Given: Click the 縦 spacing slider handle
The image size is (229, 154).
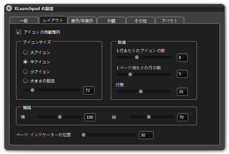Looking at the screenshot, I should point(149,117).
